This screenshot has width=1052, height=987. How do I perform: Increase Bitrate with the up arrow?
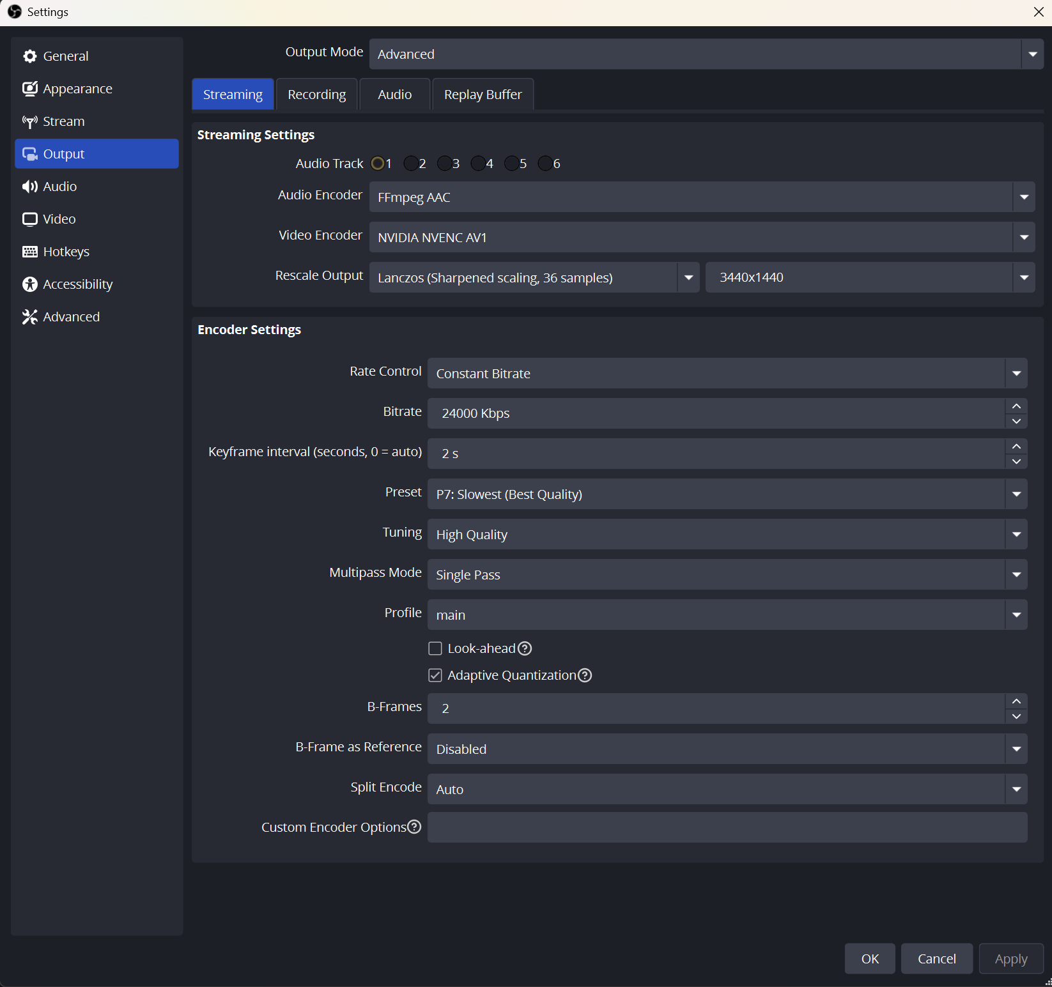point(1016,406)
